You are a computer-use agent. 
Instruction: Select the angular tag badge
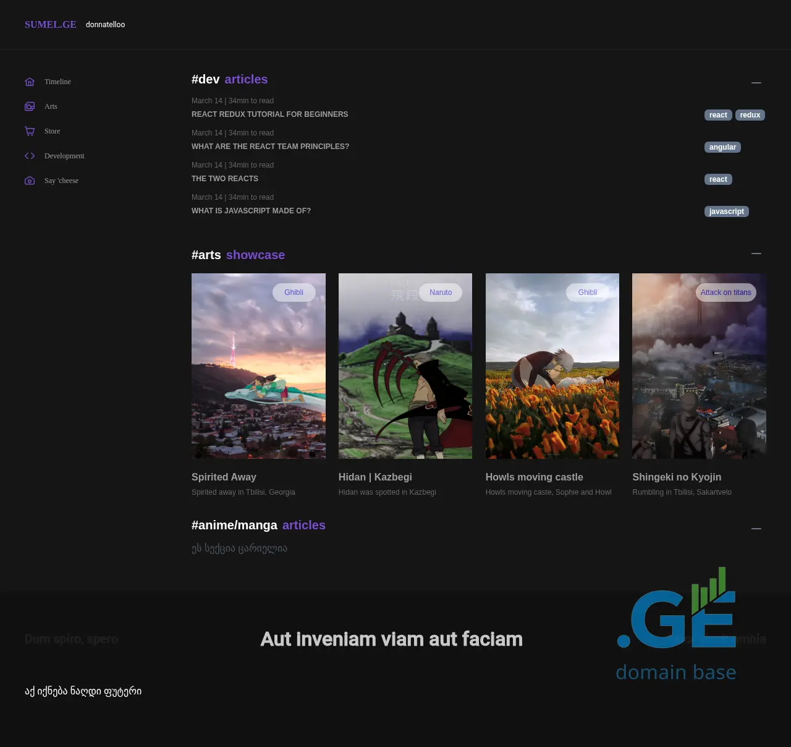[x=722, y=147]
